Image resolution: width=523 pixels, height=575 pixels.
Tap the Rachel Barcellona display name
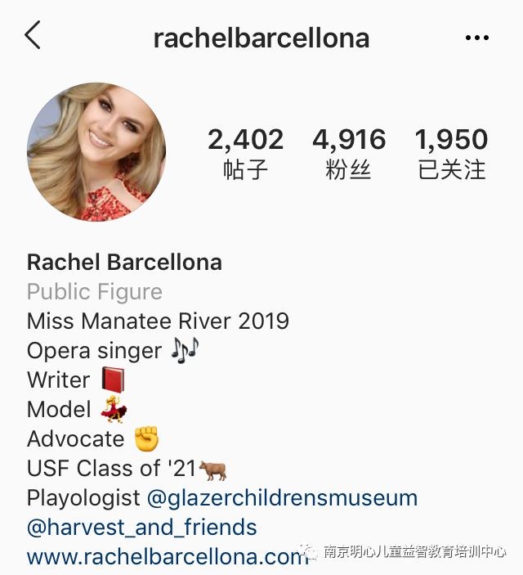(x=124, y=263)
